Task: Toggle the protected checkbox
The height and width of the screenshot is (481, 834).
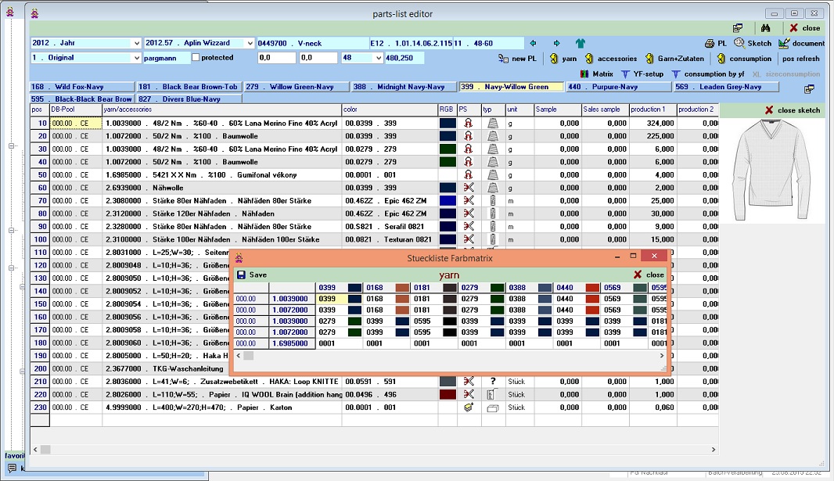Action: (x=196, y=58)
